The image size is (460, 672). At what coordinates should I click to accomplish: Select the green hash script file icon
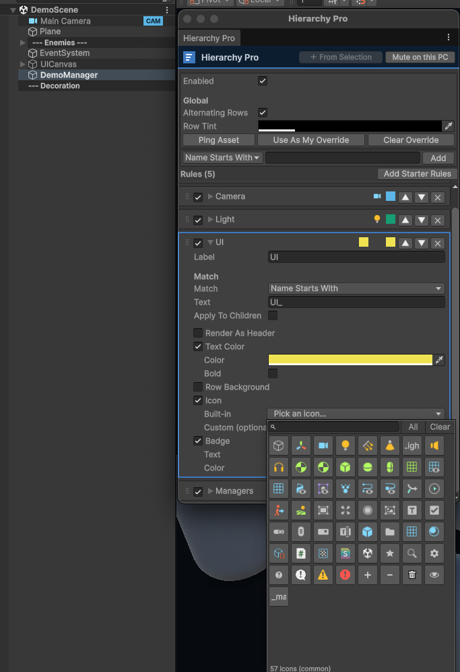click(x=301, y=553)
